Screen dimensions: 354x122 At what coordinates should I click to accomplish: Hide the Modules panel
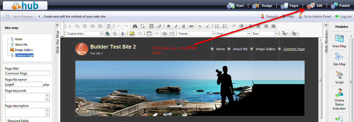[326, 25]
